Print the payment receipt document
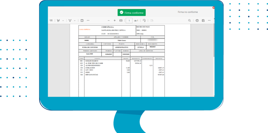 [x=197, y=20]
